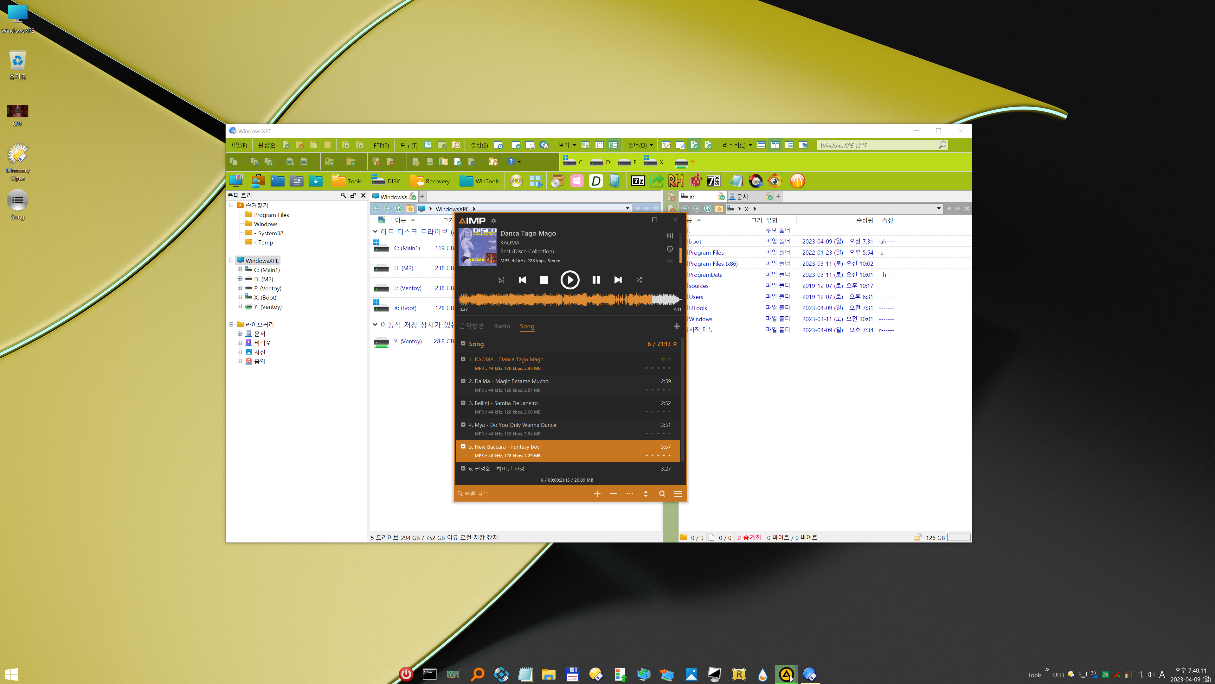
Task: Uncheck Bellini - Samba De Janeiro track
Action: pos(463,402)
